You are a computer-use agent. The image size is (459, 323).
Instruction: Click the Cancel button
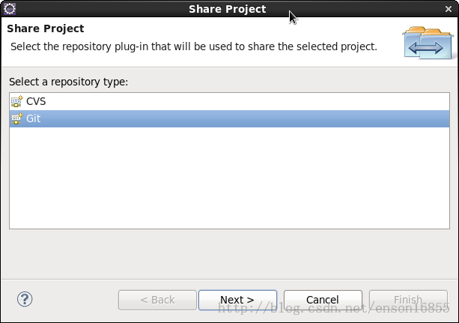click(x=323, y=300)
